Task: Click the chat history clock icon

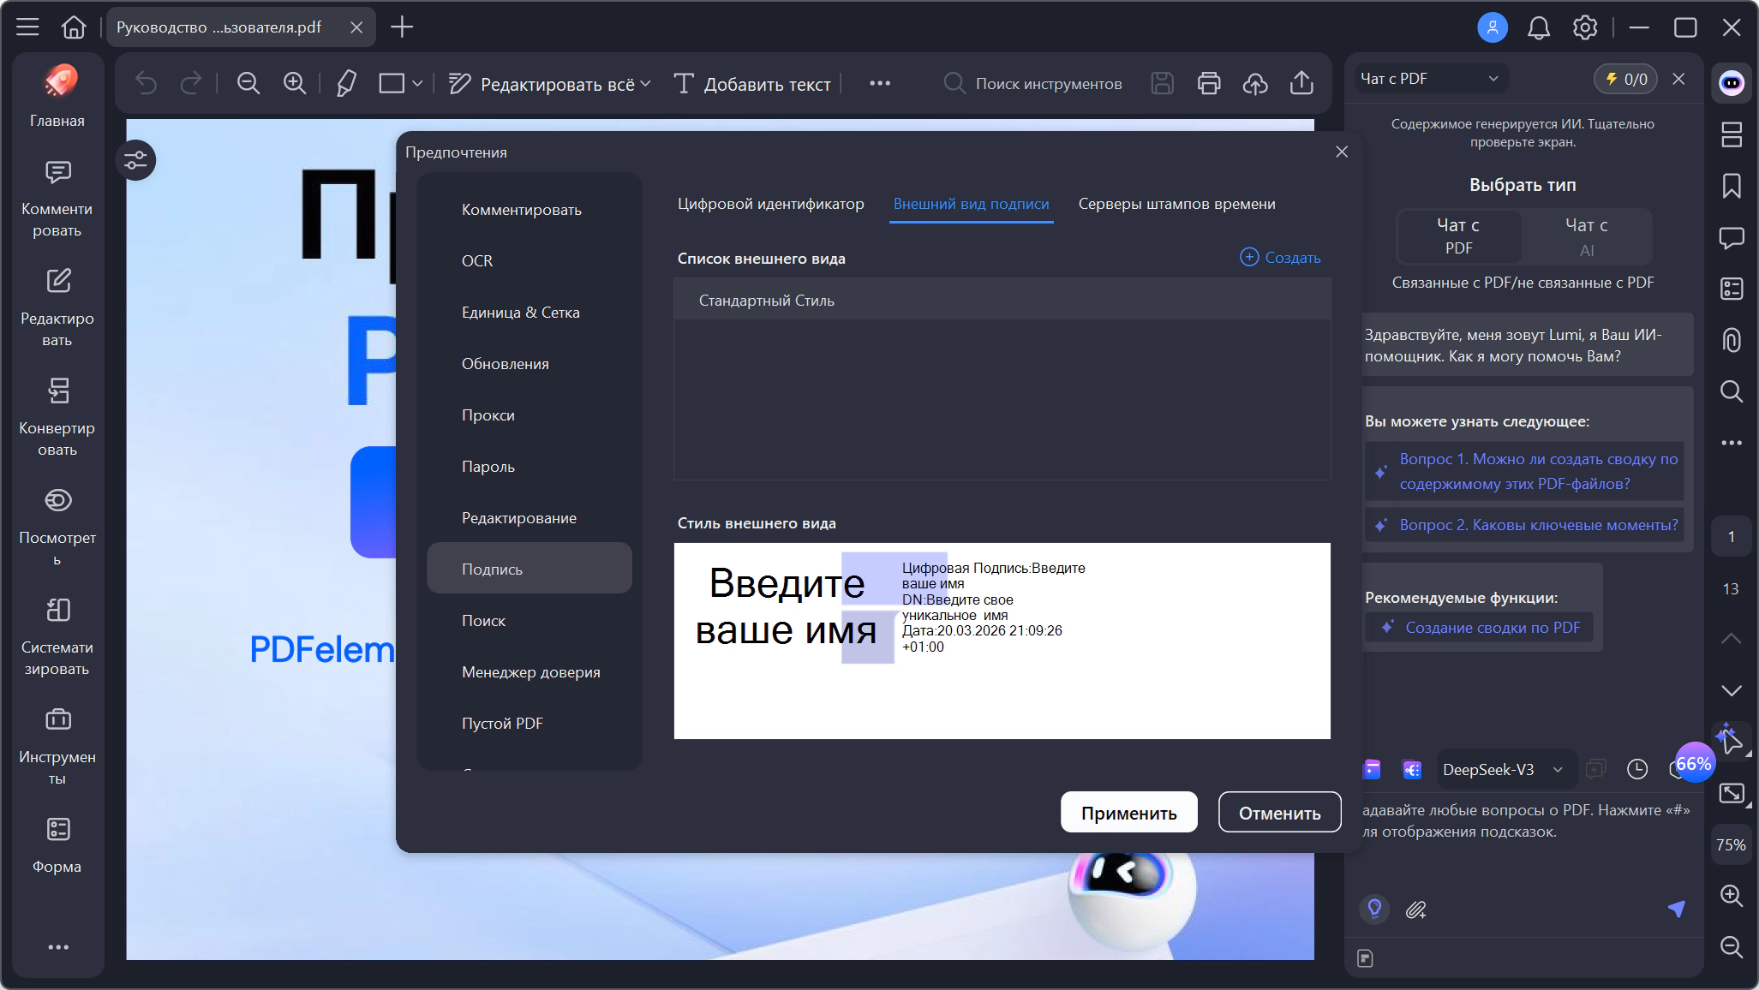Action: (x=1637, y=769)
